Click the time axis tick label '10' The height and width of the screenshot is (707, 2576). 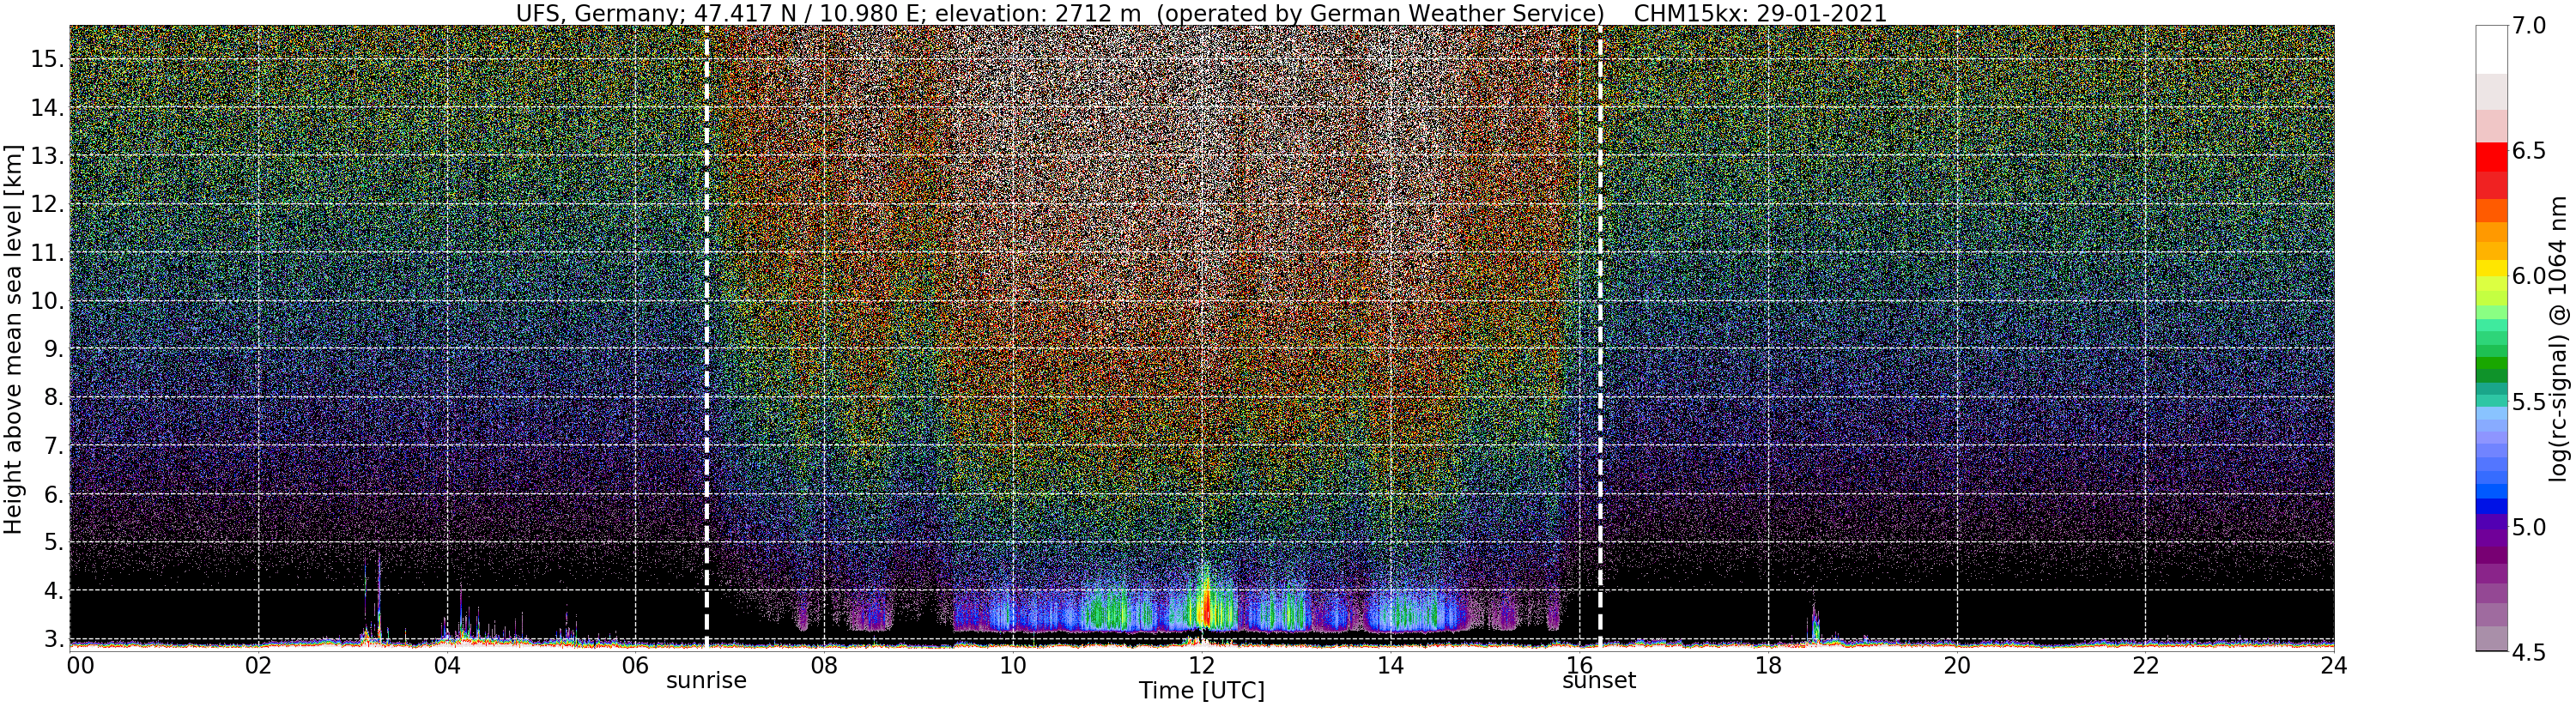(1013, 664)
